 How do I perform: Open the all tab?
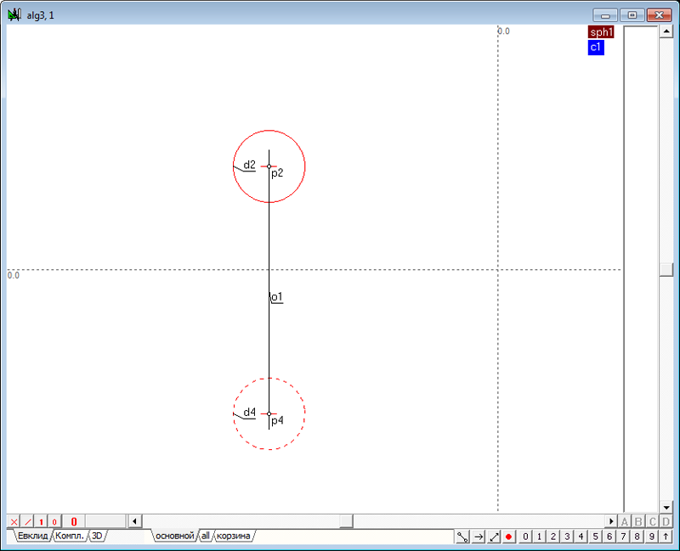pos(206,536)
